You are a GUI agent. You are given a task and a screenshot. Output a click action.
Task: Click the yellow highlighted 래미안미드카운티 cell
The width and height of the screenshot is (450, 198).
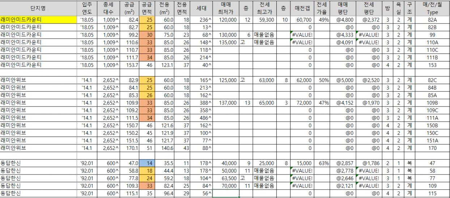[x=38, y=20]
